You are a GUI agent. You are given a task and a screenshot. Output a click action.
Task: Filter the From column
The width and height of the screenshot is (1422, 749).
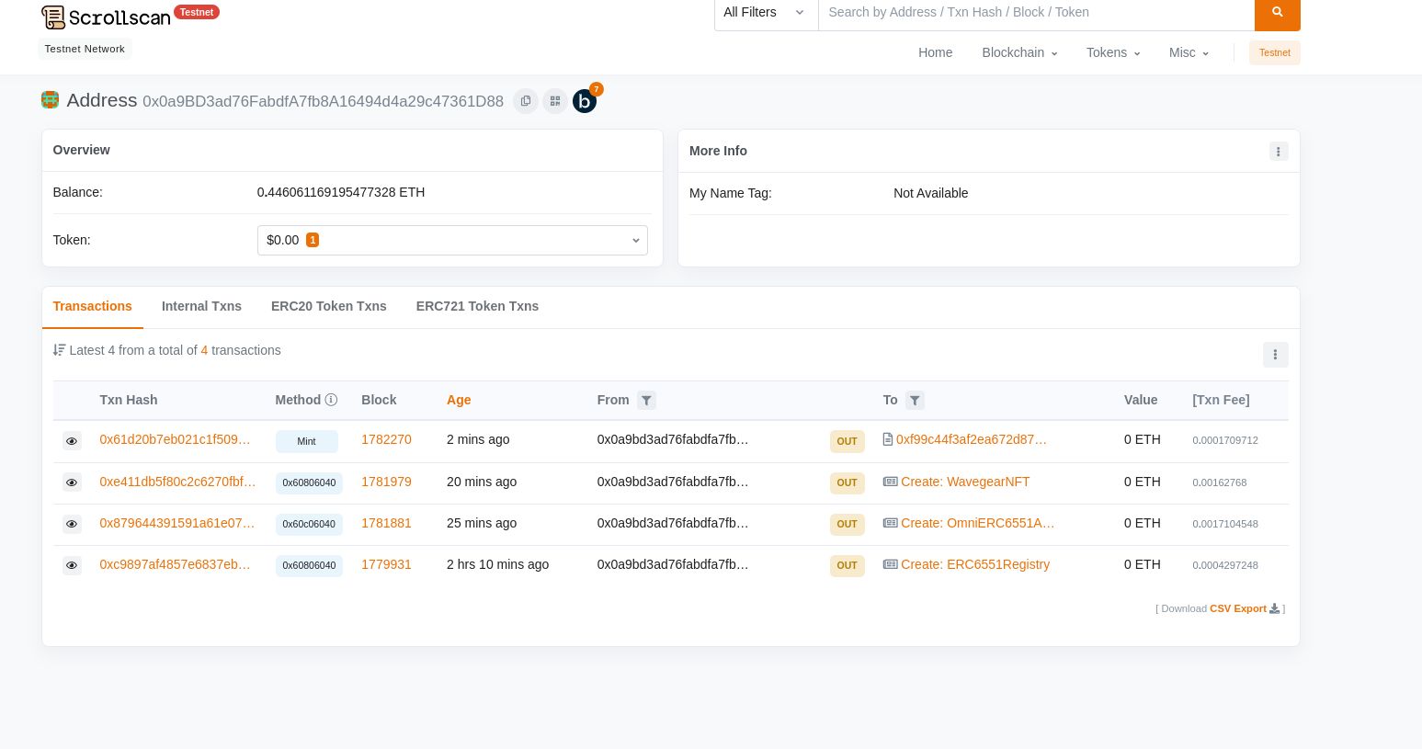click(x=646, y=401)
